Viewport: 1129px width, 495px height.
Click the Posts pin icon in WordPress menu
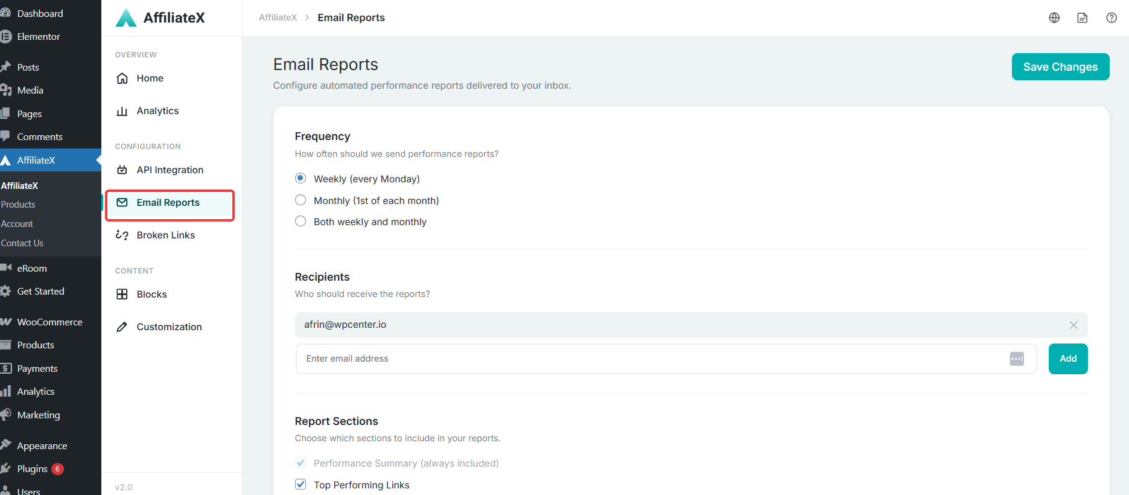click(6, 66)
